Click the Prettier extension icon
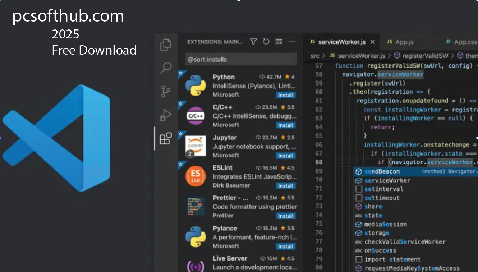 196,206
